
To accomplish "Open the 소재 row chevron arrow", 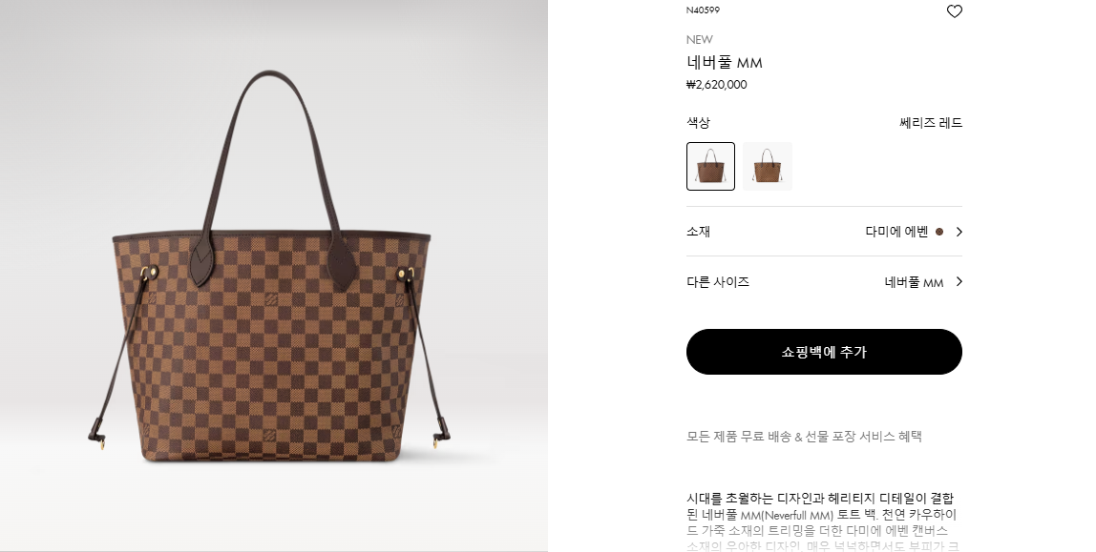I will coord(959,232).
